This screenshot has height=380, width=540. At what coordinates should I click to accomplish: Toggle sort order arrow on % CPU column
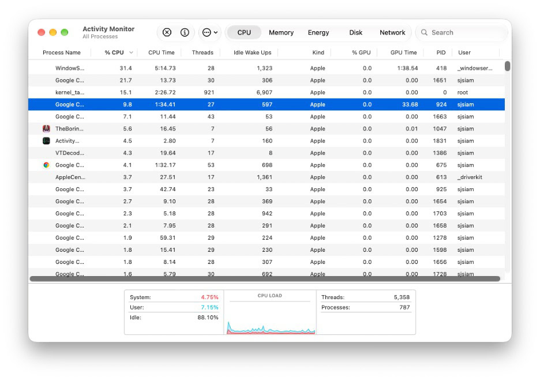pyautogui.click(x=131, y=53)
